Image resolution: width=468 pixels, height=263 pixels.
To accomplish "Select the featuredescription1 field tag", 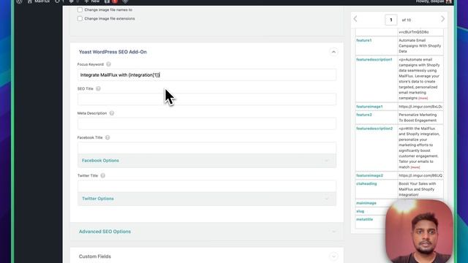I will [x=374, y=60].
